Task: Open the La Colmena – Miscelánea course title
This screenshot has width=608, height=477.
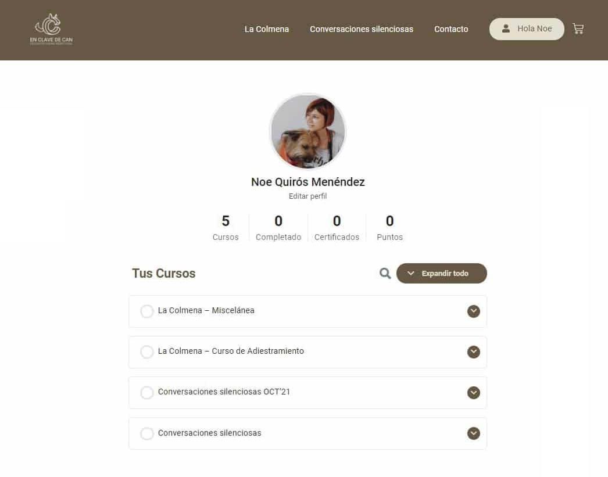Action: (x=206, y=310)
